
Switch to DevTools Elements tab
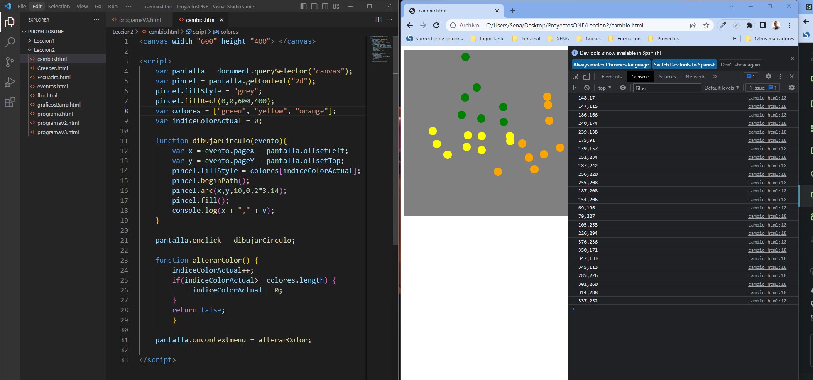612,77
